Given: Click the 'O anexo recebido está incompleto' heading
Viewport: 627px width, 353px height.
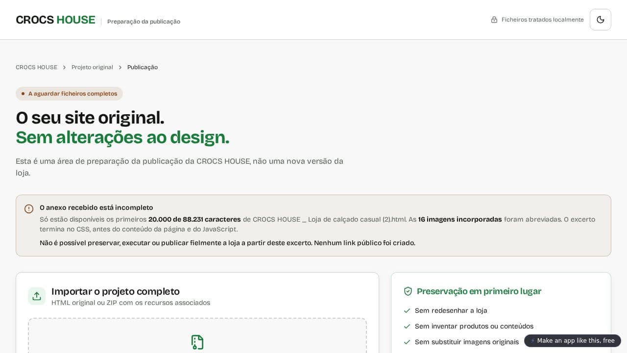Looking at the screenshot, I should 96,207.
